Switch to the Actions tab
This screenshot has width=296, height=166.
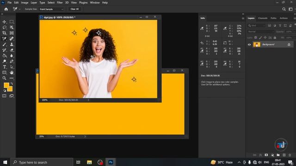[x=284, y=18]
